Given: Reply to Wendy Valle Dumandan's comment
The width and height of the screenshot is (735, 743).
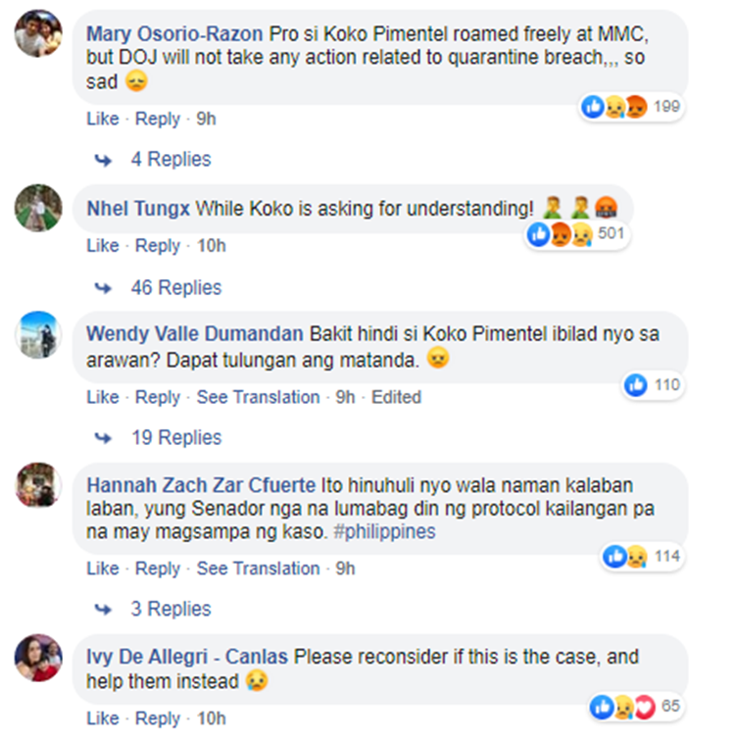Looking at the screenshot, I should [x=157, y=397].
